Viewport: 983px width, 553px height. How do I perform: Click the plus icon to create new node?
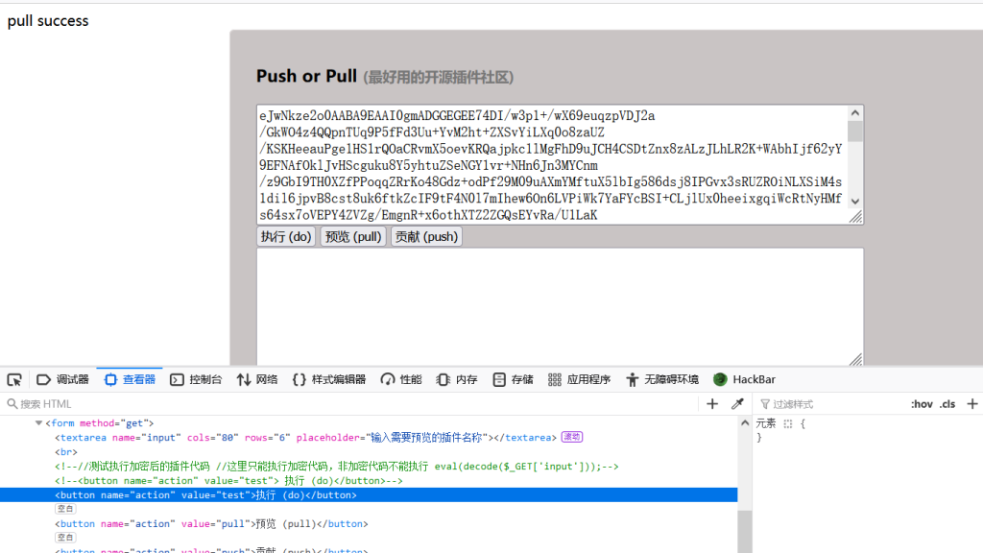712,404
